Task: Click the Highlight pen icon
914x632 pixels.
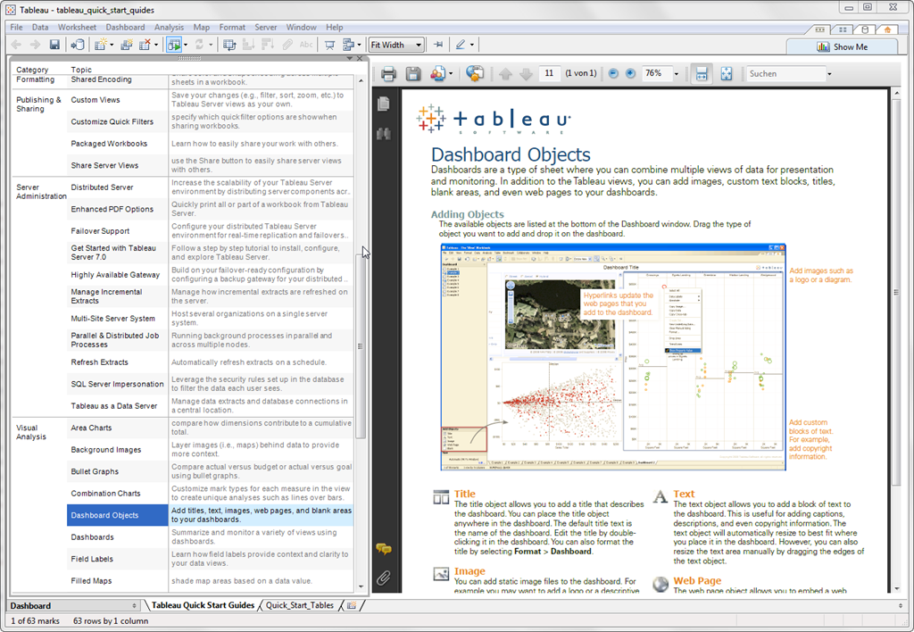Action: pos(461,45)
